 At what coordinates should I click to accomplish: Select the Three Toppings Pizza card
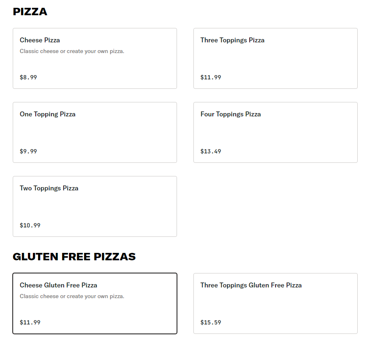(x=275, y=58)
